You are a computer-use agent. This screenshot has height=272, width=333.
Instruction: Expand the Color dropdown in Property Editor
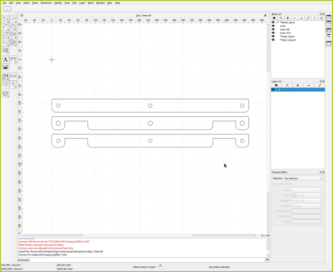click(306, 195)
